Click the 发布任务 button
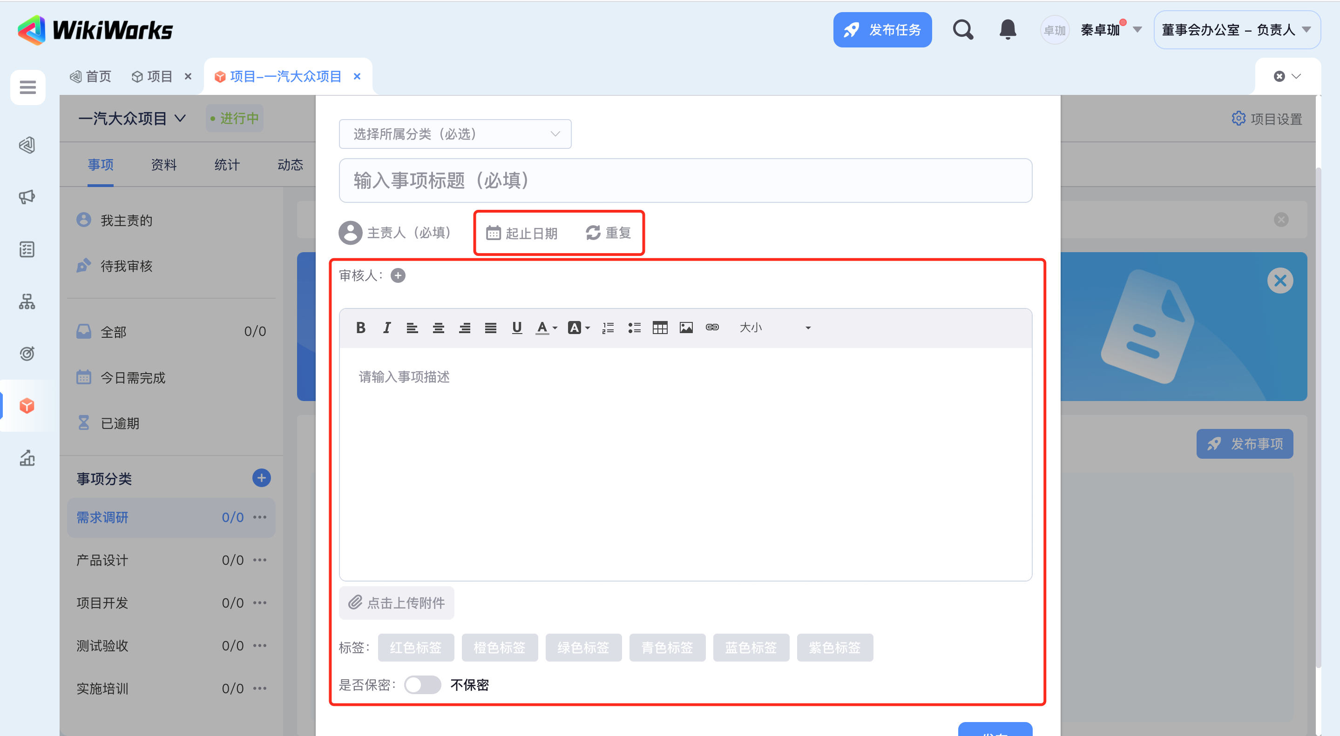This screenshot has width=1340, height=736. (882, 30)
